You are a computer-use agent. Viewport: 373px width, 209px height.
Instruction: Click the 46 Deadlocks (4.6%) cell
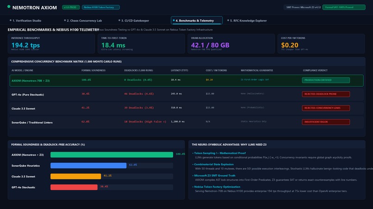tap(139, 94)
